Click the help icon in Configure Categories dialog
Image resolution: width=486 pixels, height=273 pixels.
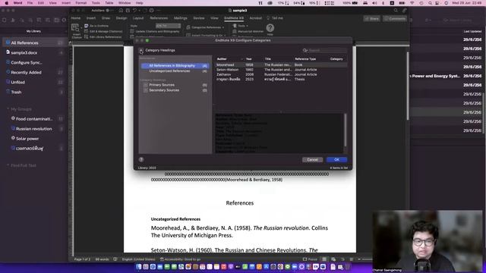[x=141, y=159]
